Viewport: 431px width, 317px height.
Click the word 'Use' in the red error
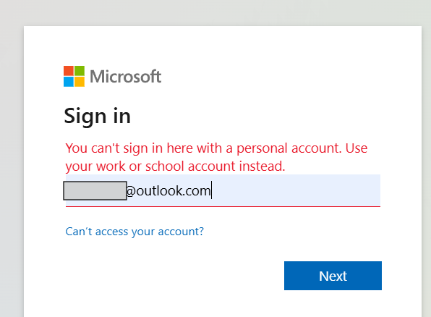coord(357,148)
